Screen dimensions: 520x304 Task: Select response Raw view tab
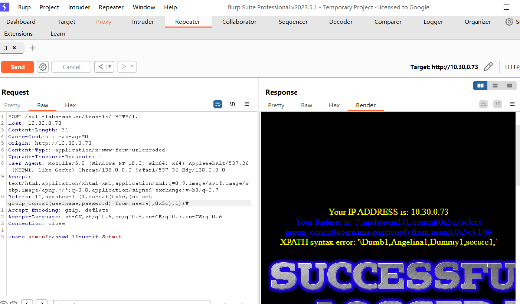click(x=307, y=105)
